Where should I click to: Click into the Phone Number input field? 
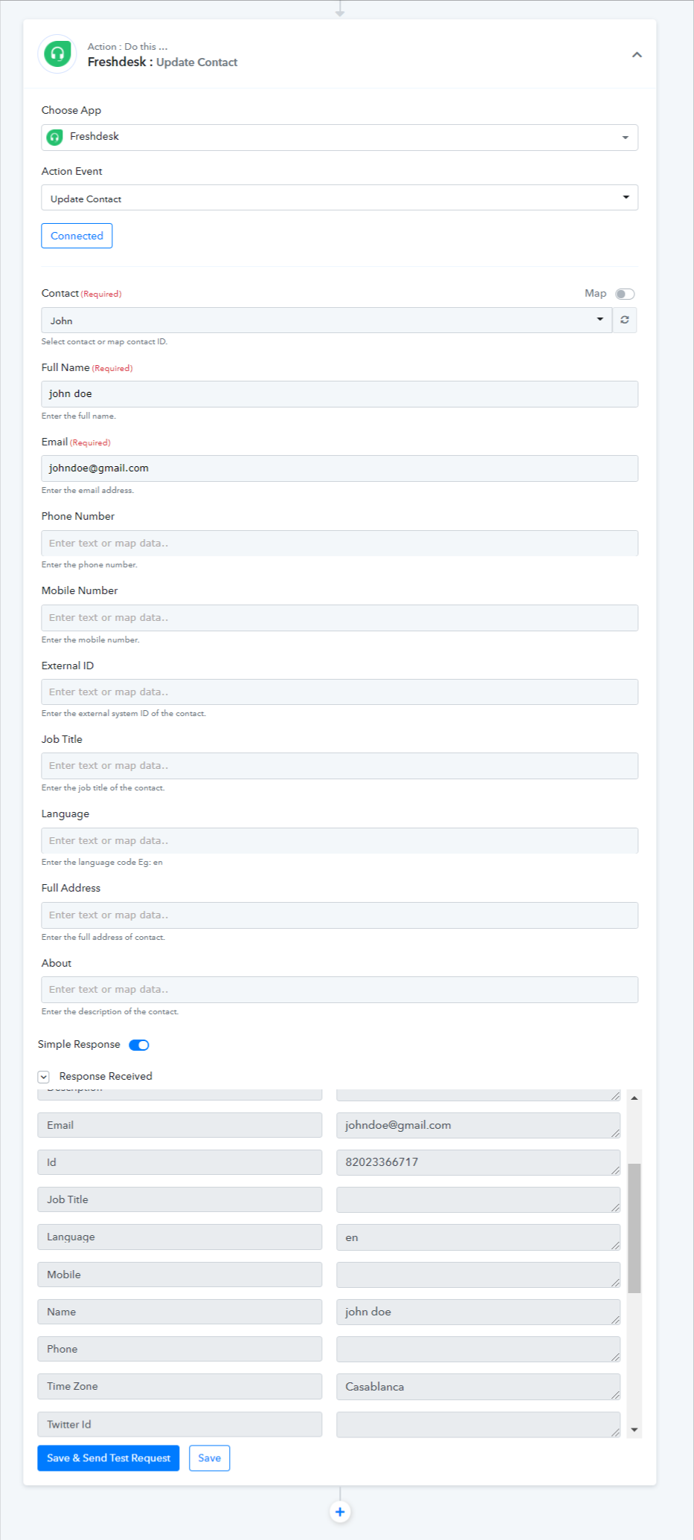click(x=340, y=543)
